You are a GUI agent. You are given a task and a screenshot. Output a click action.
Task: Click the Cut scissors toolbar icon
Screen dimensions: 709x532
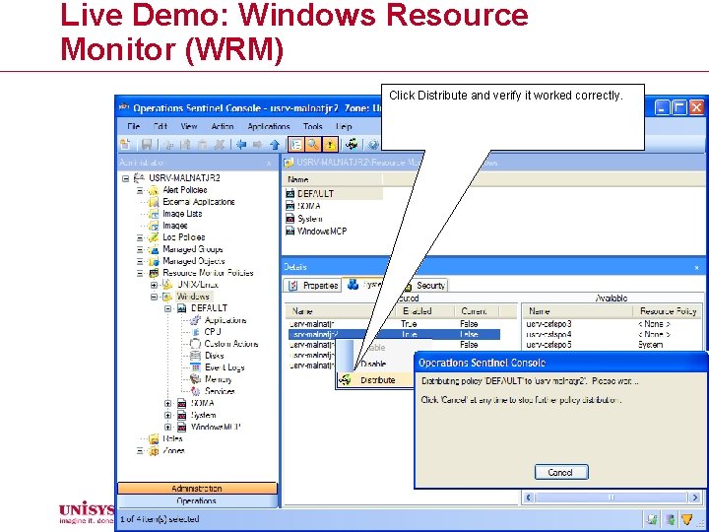(169, 145)
